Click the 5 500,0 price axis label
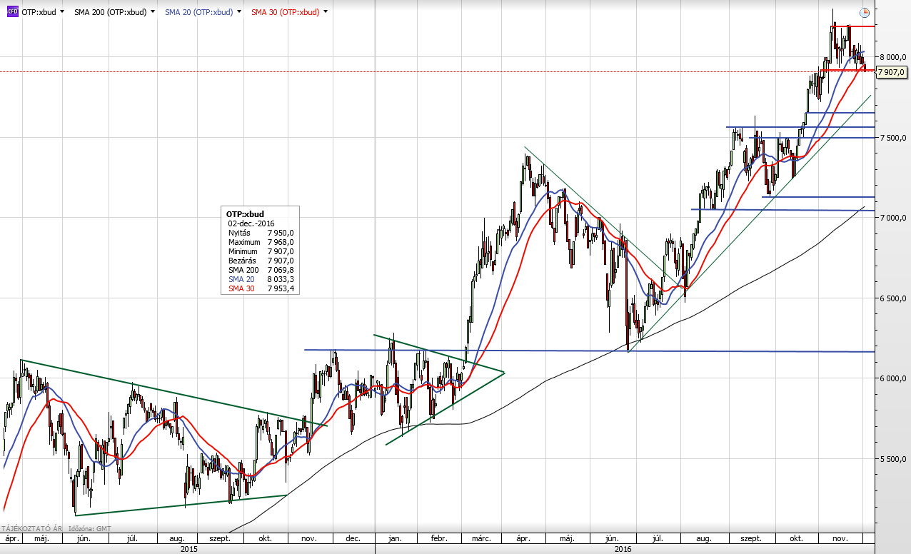The image size is (911, 554). pyautogui.click(x=893, y=459)
